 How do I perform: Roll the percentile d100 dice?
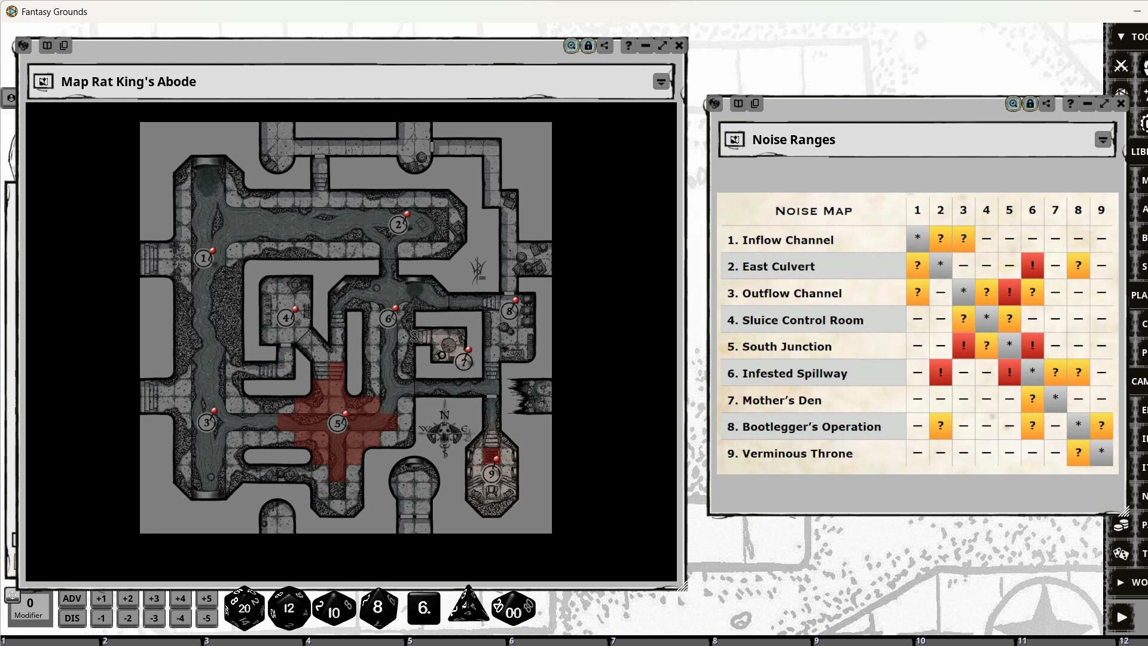click(x=513, y=607)
